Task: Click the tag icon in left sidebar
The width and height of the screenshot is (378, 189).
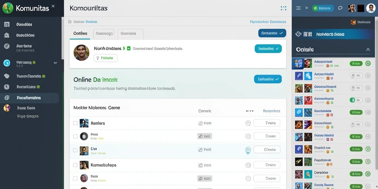Action: pos(7,76)
